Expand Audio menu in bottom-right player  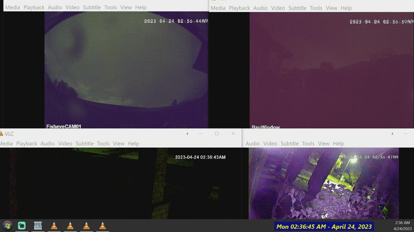252,143
